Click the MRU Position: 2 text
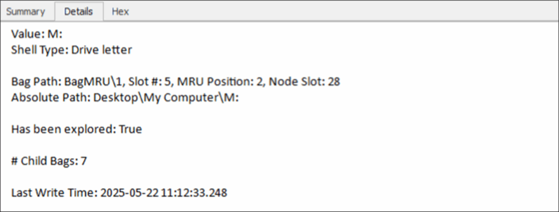Viewport: 559px width, 212px height. [x=221, y=82]
